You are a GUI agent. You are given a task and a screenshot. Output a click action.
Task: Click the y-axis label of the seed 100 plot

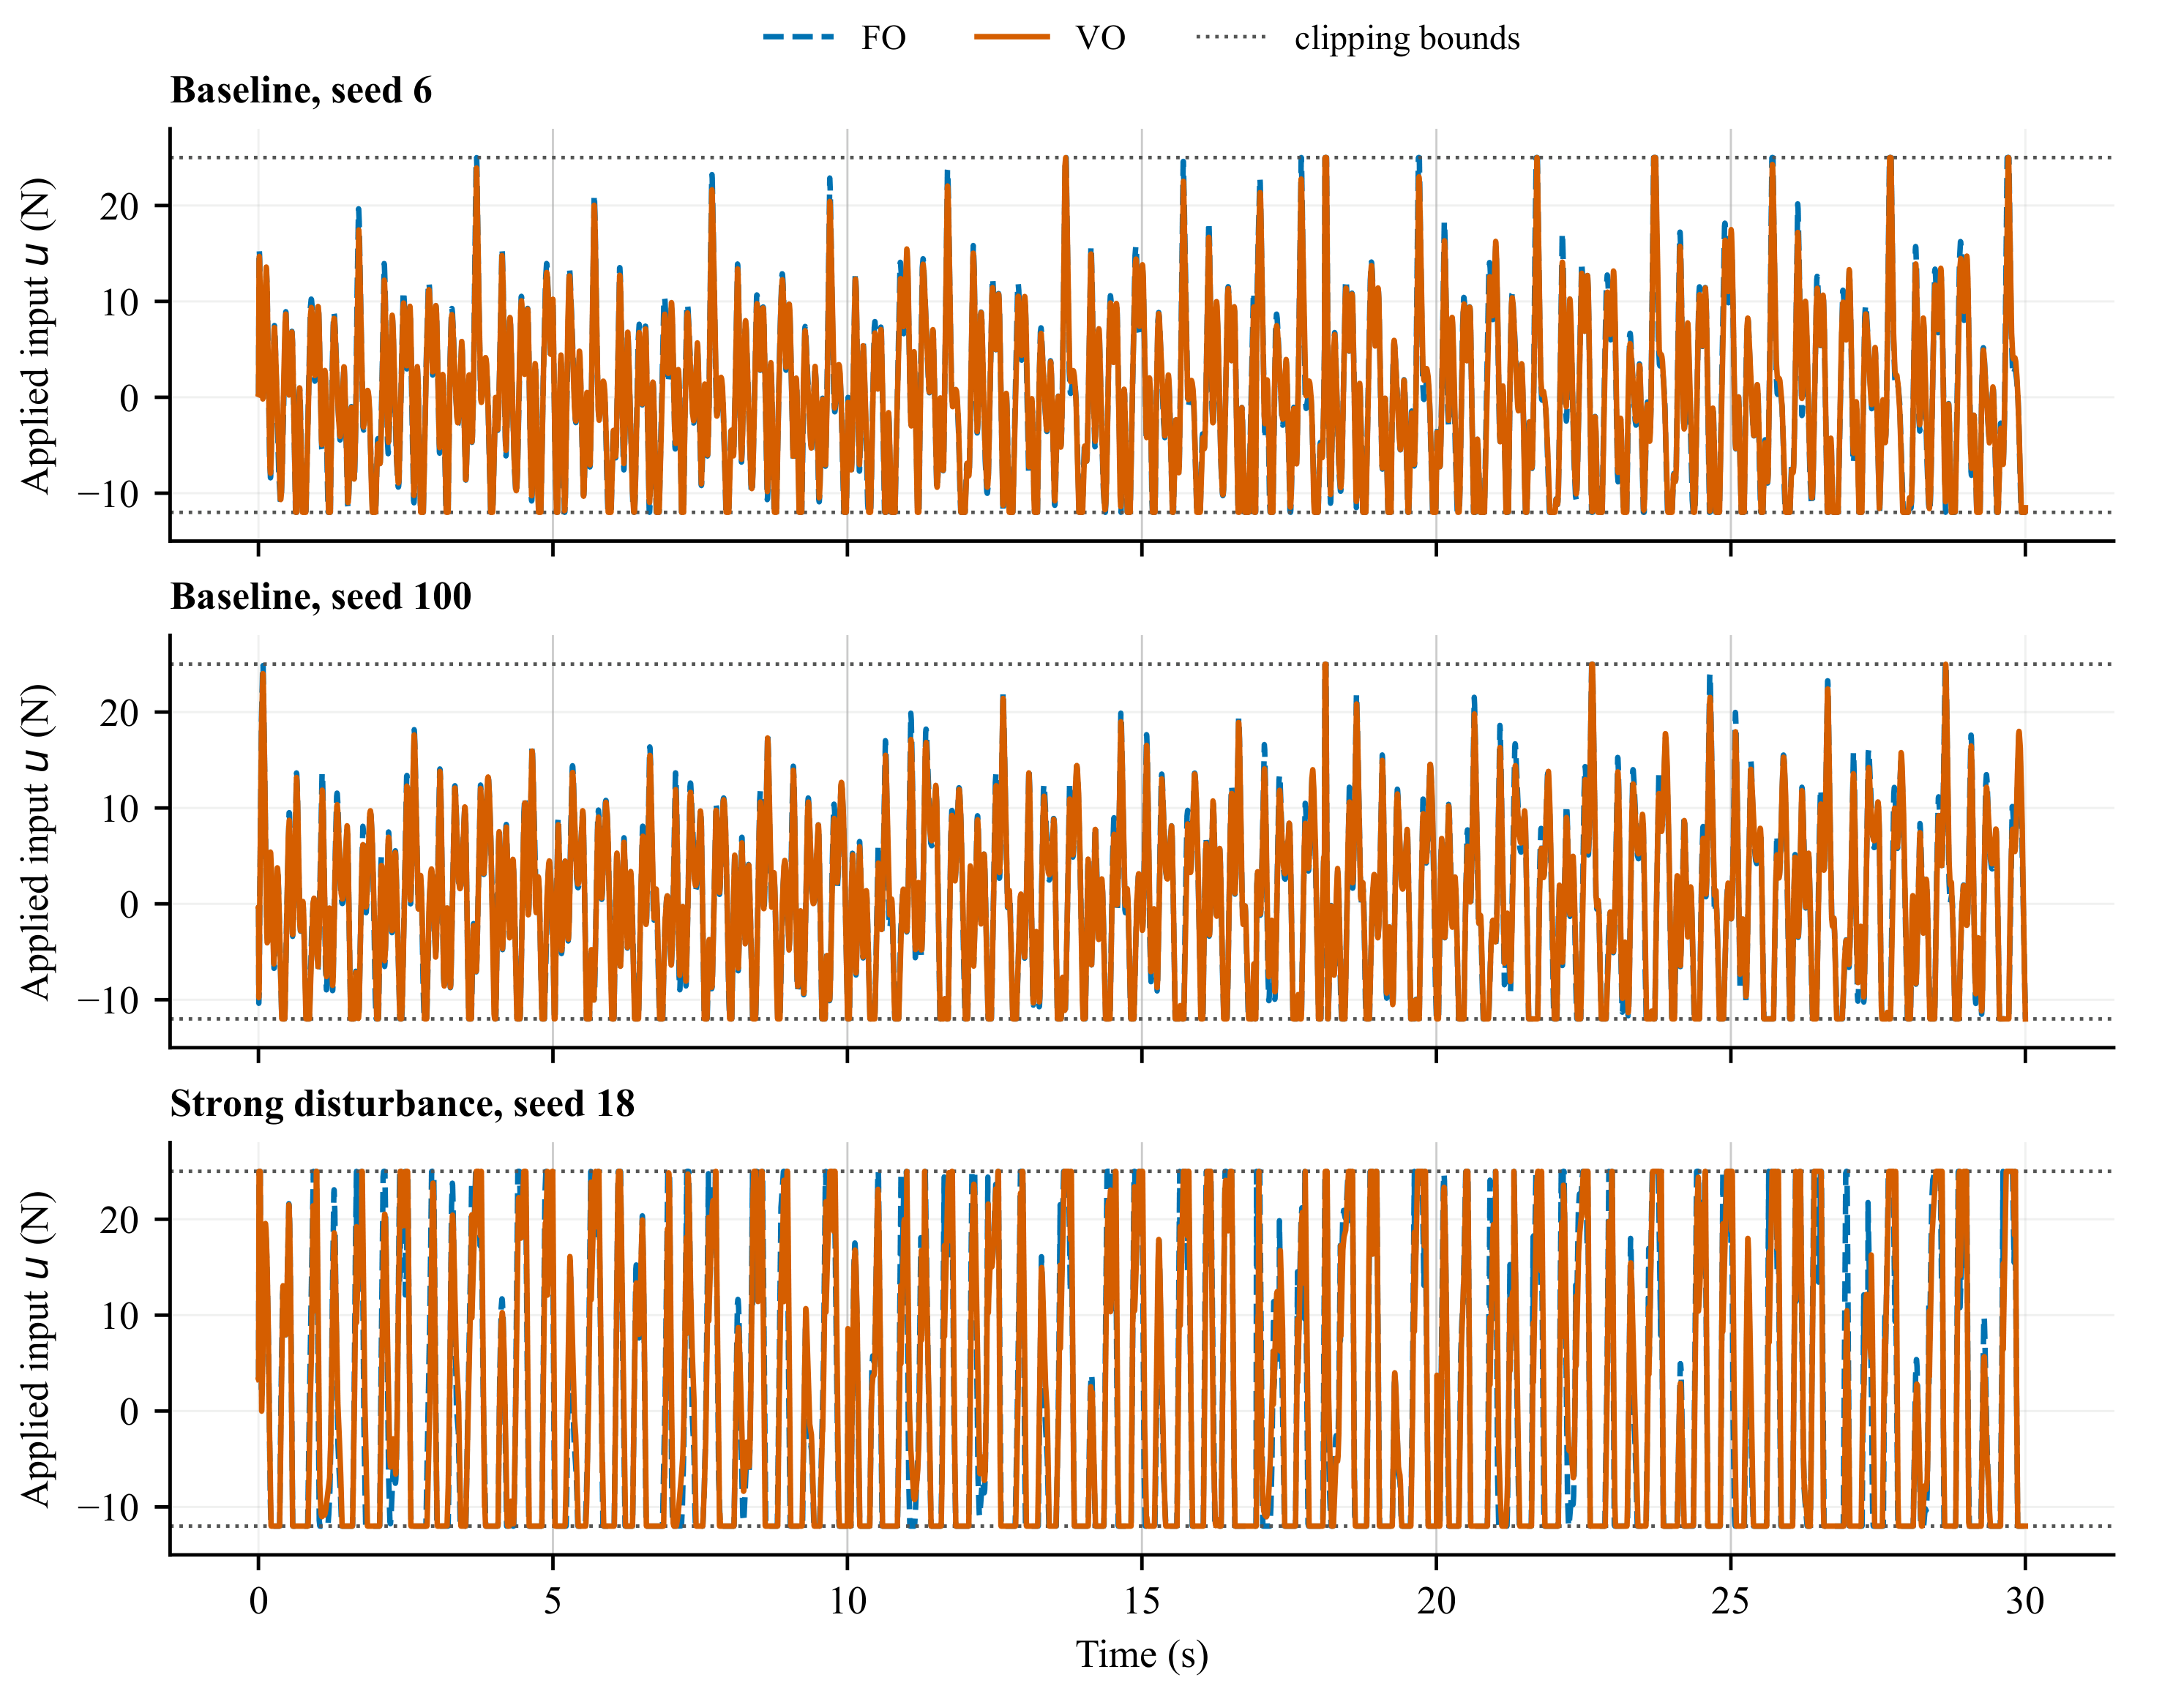point(37,842)
